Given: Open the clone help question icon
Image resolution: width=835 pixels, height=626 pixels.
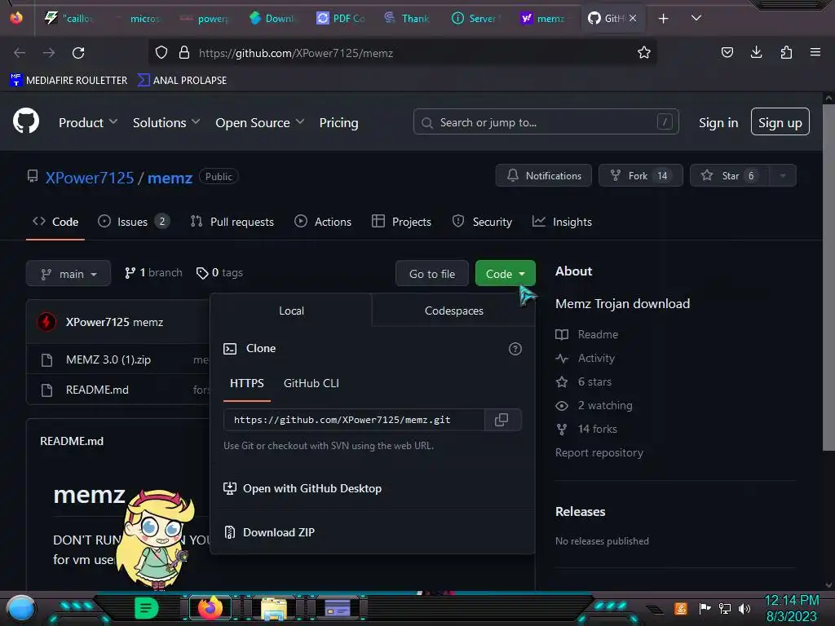Looking at the screenshot, I should pos(515,349).
